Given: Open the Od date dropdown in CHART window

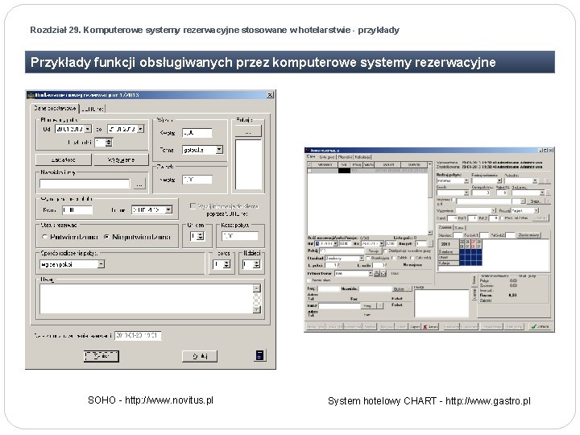Looking at the screenshot, I should [335, 244].
